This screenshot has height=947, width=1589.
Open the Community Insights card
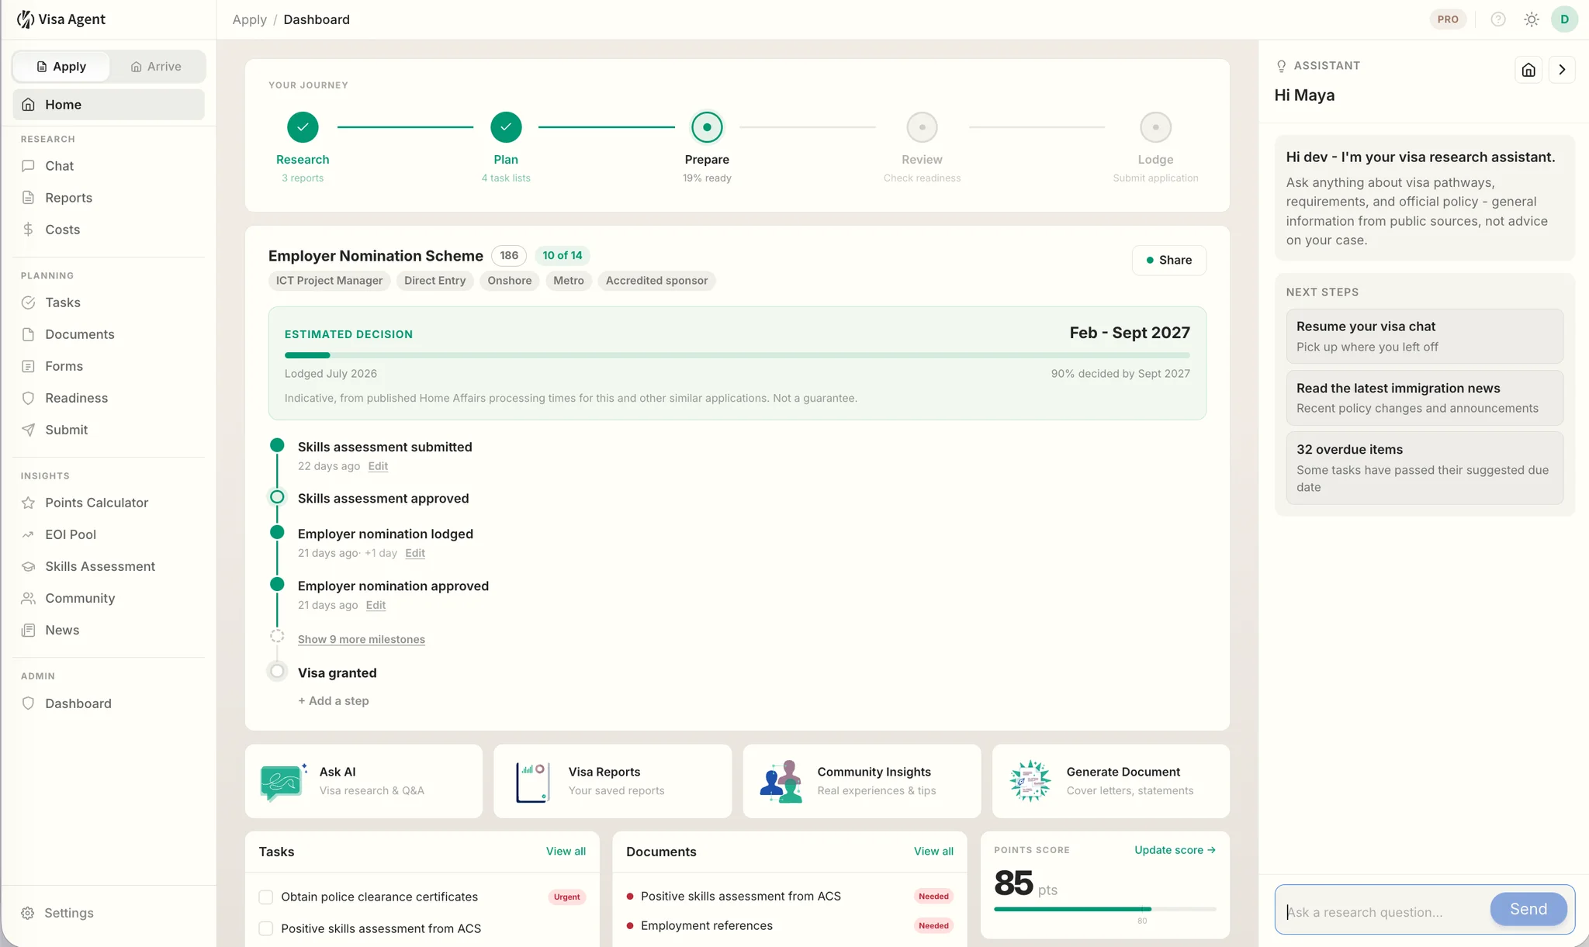(861, 781)
